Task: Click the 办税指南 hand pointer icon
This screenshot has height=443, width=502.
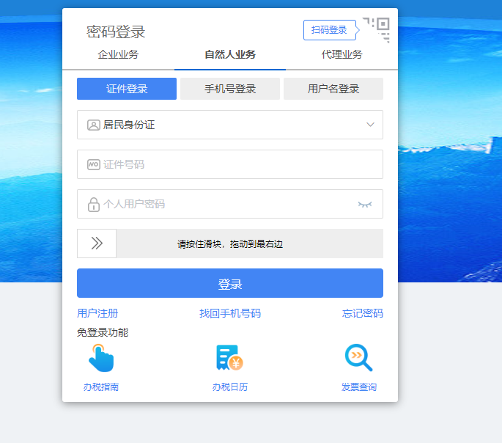Action: tap(101, 358)
